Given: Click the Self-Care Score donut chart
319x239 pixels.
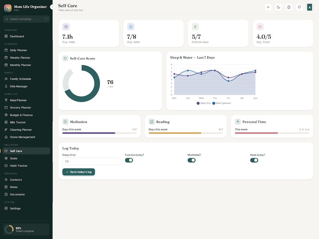Looking at the screenshot, I should (82, 83).
